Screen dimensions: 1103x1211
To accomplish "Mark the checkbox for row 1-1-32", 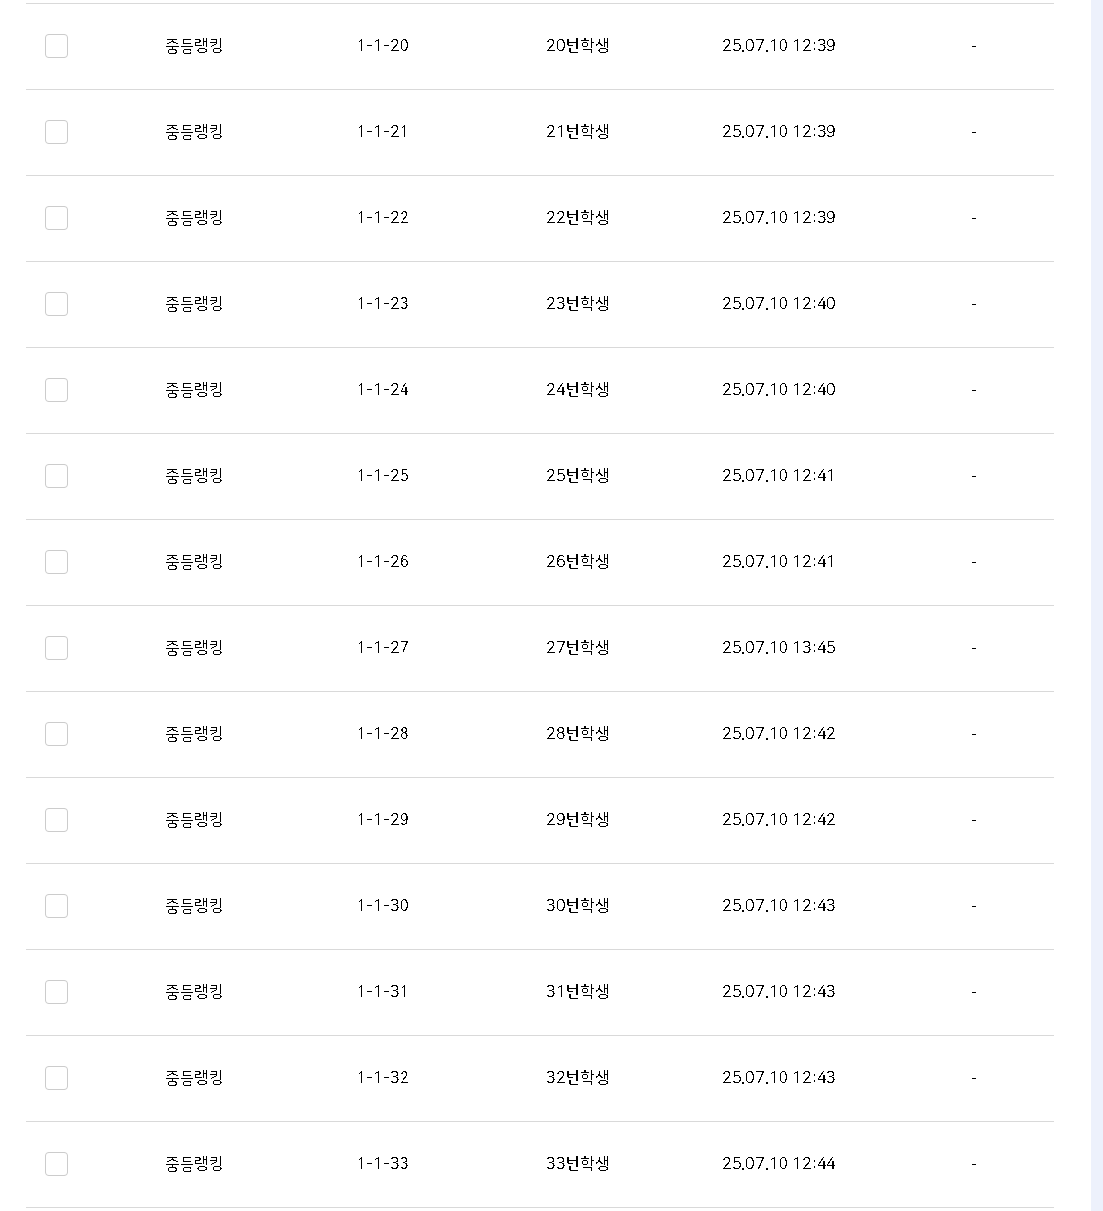I will pyautogui.click(x=57, y=1078).
